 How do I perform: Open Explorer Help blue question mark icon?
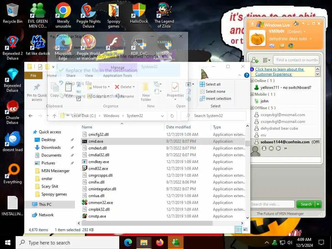pyautogui.click(x=246, y=75)
